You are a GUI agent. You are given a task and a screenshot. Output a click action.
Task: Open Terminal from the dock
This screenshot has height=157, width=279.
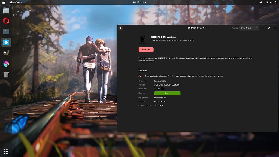[x=6, y=31]
